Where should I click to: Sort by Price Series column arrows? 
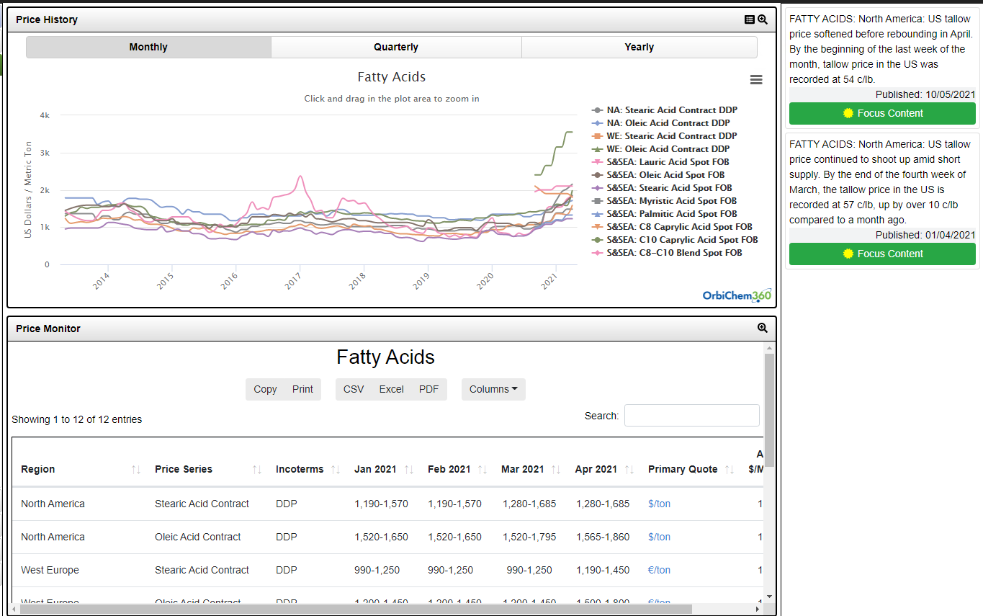point(257,470)
